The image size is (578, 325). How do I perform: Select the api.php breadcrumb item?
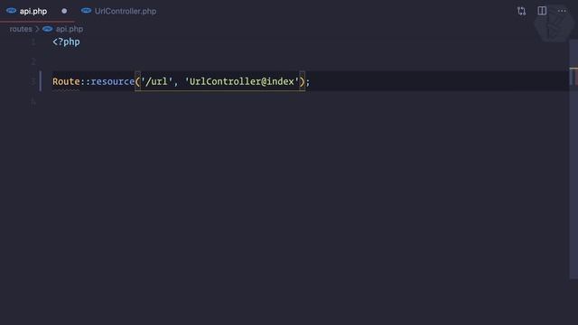pos(70,29)
